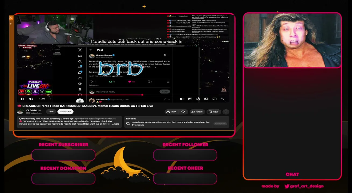Subscribe to the iCkEdMeL channel

click(65, 112)
